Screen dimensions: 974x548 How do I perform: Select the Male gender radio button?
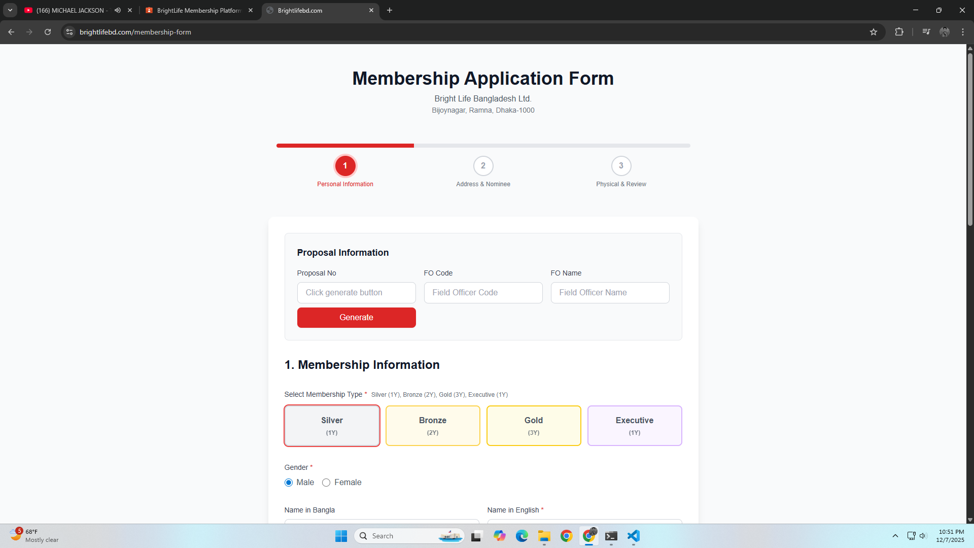click(289, 483)
